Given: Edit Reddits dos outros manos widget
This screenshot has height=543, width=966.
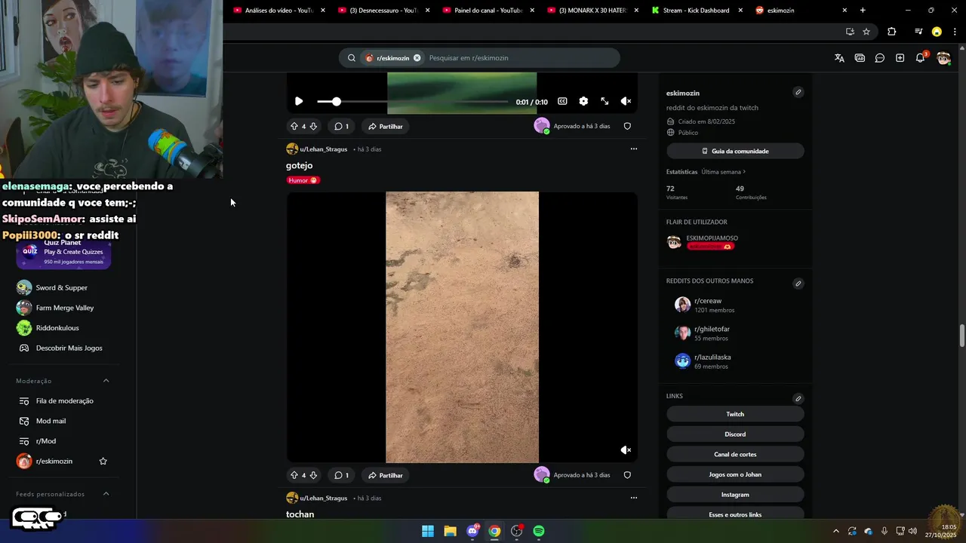Looking at the screenshot, I should pos(798,284).
